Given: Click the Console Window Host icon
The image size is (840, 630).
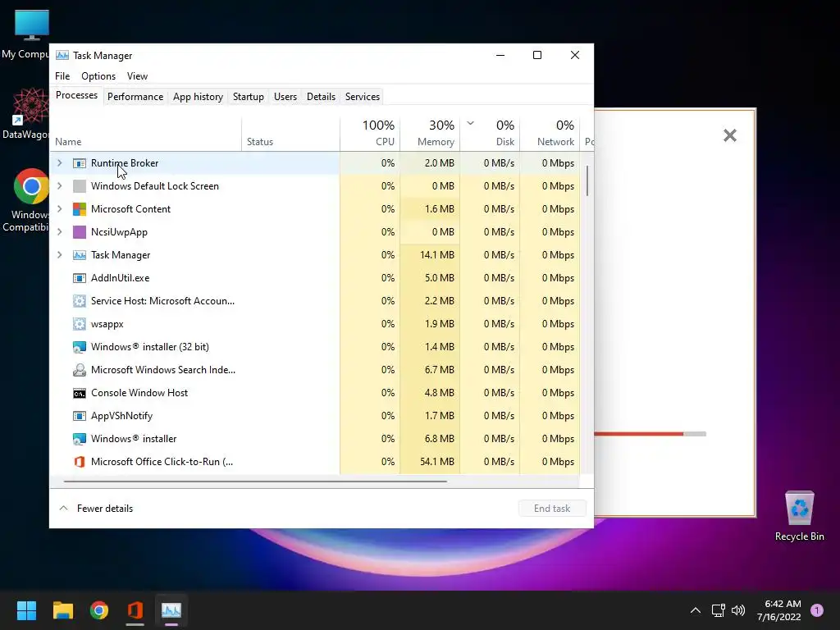Looking at the screenshot, I should tap(80, 393).
